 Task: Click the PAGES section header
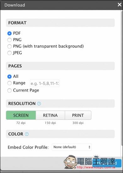coord(60,66)
